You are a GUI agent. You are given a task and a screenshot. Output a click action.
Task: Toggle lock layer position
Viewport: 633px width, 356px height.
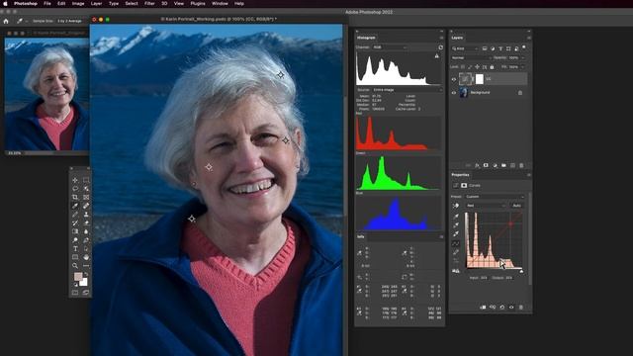pyautogui.click(x=477, y=67)
